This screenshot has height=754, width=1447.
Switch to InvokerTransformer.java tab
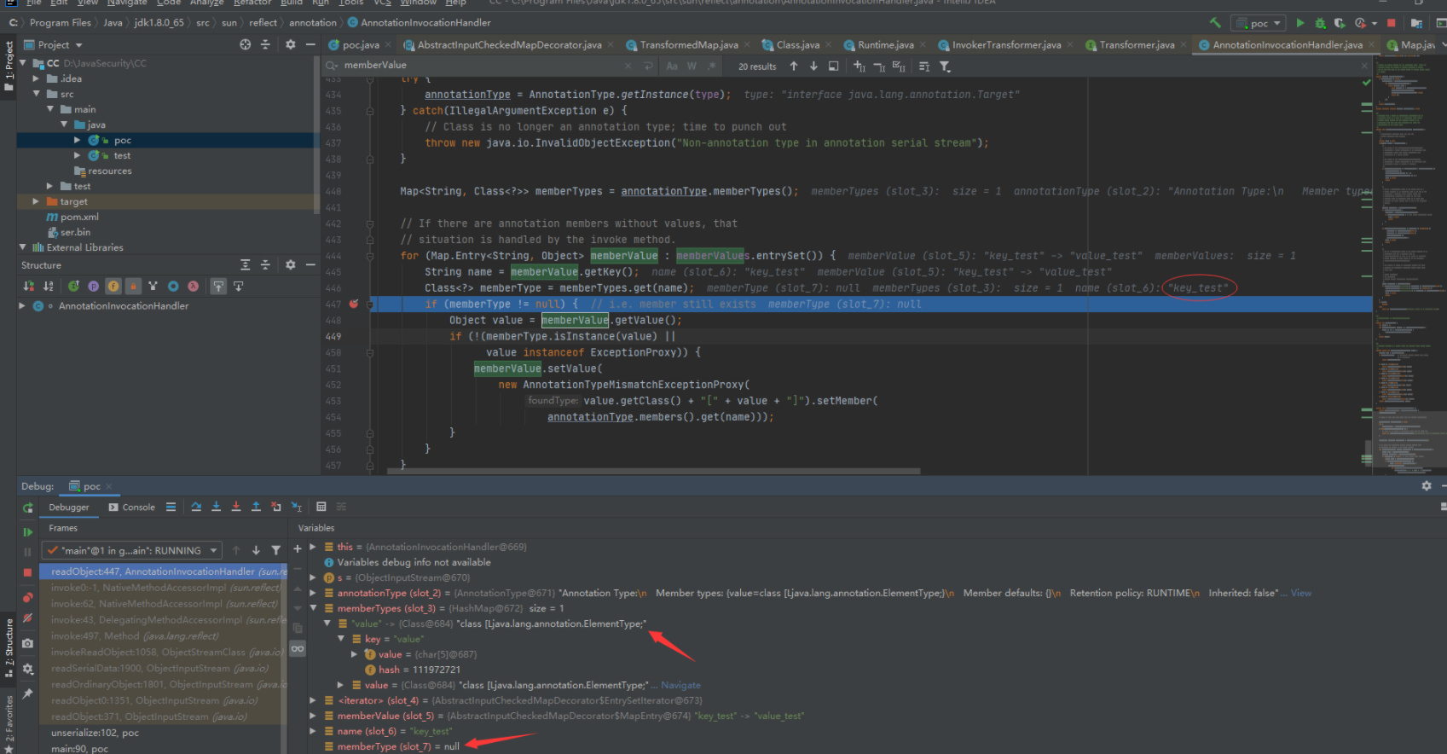pyautogui.click(x=1006, y=44)
